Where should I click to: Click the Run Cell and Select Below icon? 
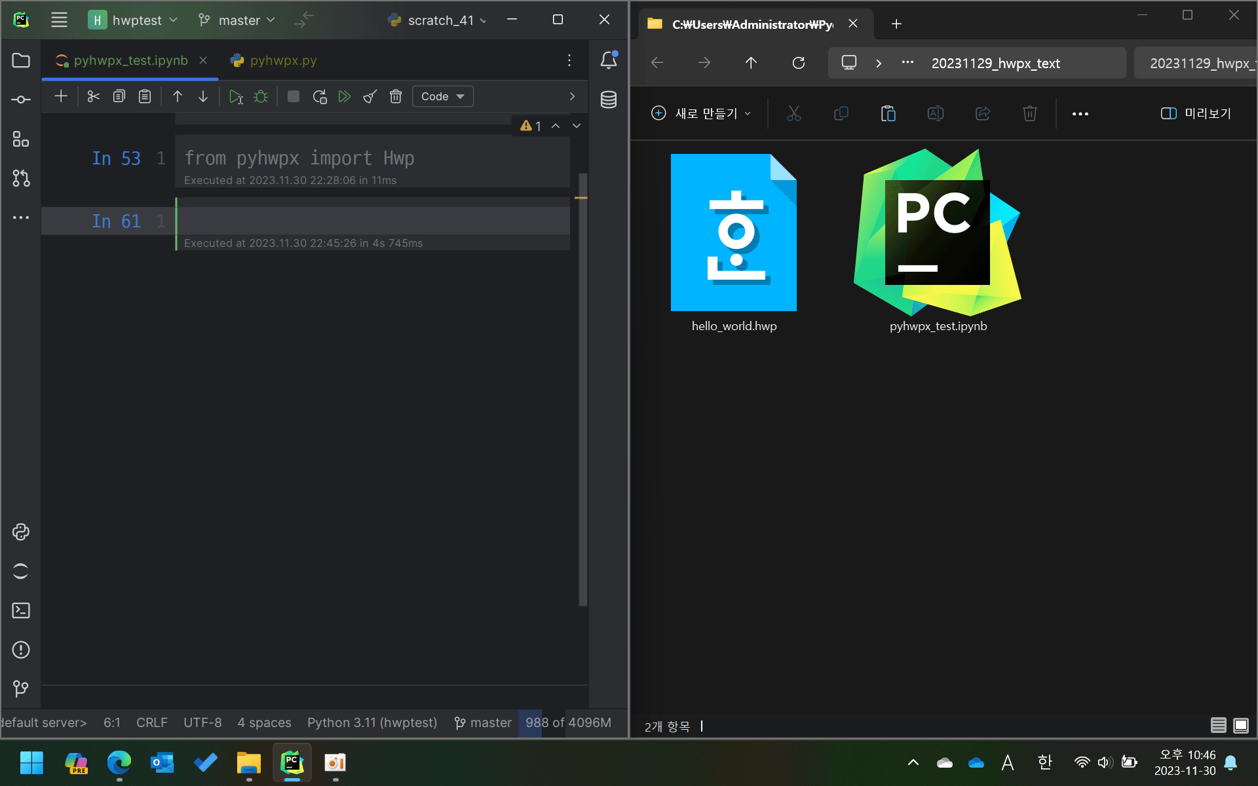(x=236, y=97)
